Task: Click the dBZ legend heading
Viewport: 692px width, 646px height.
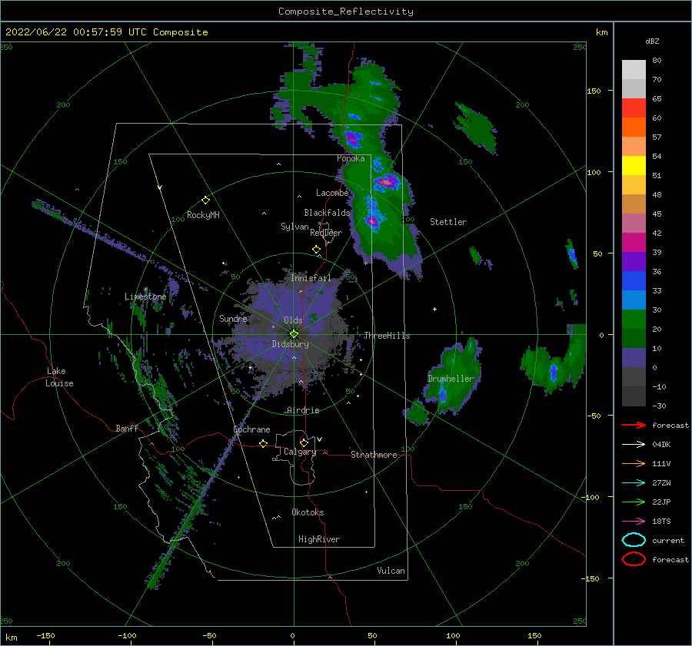Action: click(x=652, y=41)
